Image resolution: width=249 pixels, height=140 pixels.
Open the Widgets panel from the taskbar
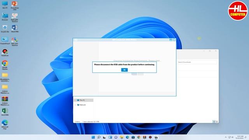coord(110,137)
